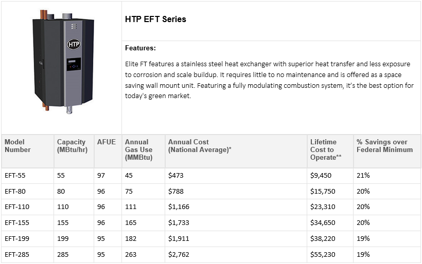
Task: Click the HTP logo on the boiler
Action: tap(74, 44)
